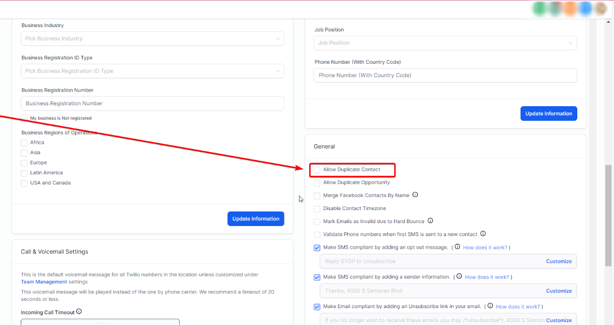Select the Asia region checkbox
Image resolution: width=614 pixels, height=325 pixels.
click(x=24, y=153)
